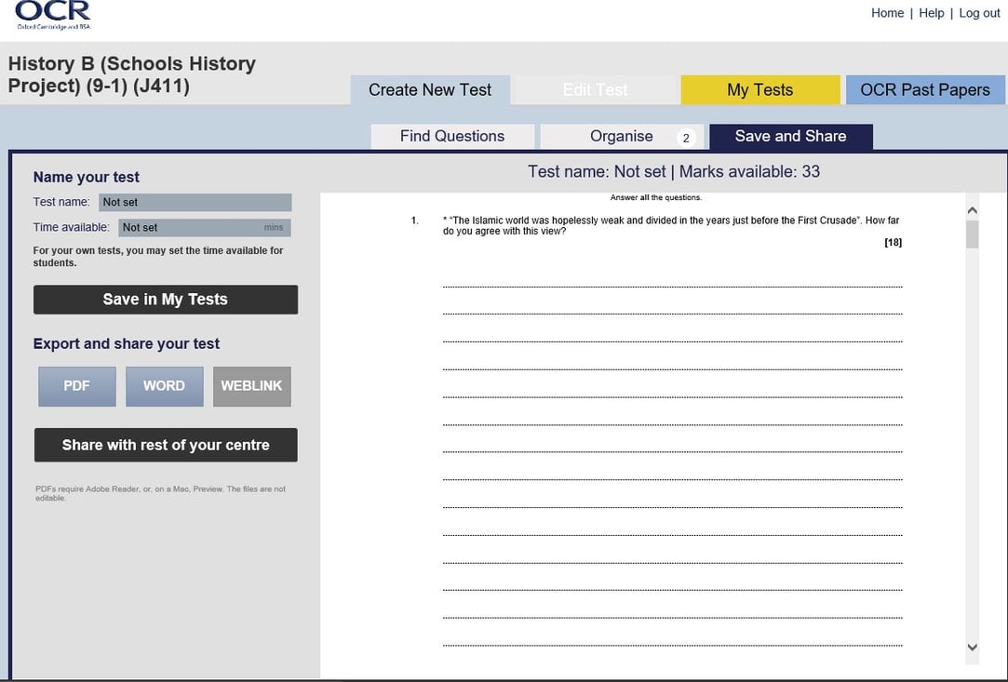Screen dimensions: 1008x682
Task: Switch to the Edit Test tab
Action: coord(595,90)
